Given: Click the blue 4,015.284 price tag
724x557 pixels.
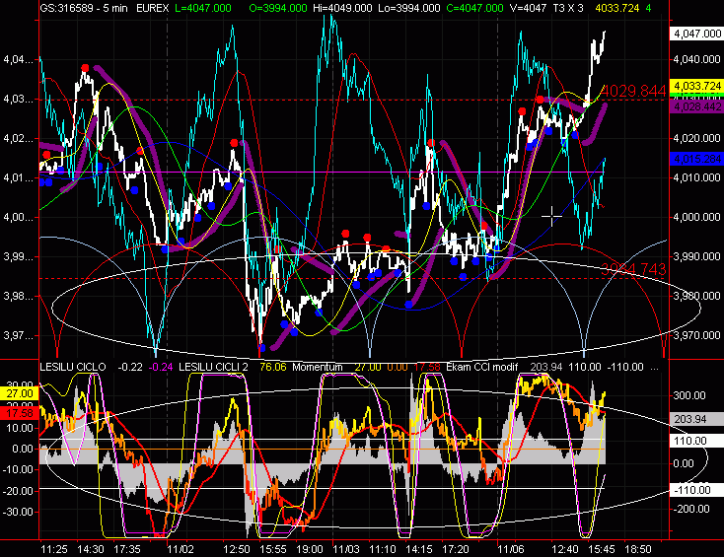Looking at the screenshot, I should tap(697, 159).
